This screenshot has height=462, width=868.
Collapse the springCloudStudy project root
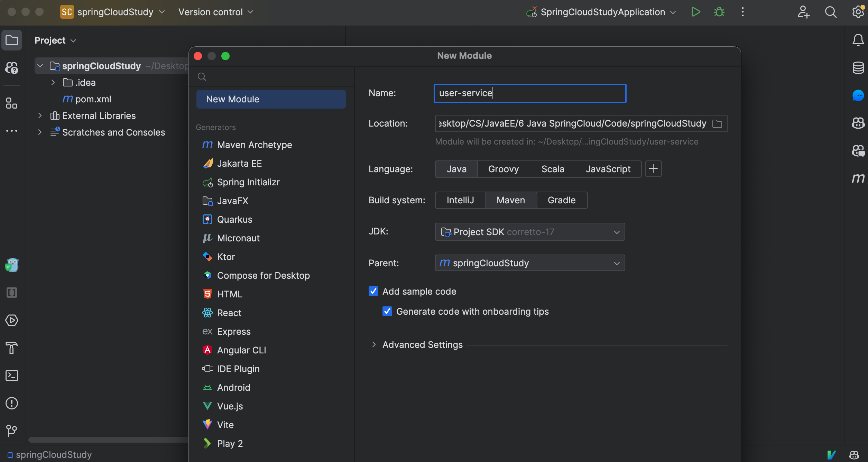(40, 66)
